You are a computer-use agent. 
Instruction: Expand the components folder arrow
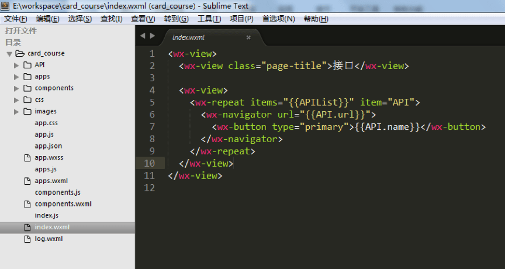(x=16, y=88)
